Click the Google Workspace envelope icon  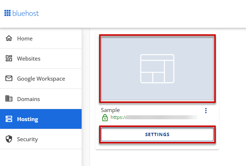(x=9, y=78)
